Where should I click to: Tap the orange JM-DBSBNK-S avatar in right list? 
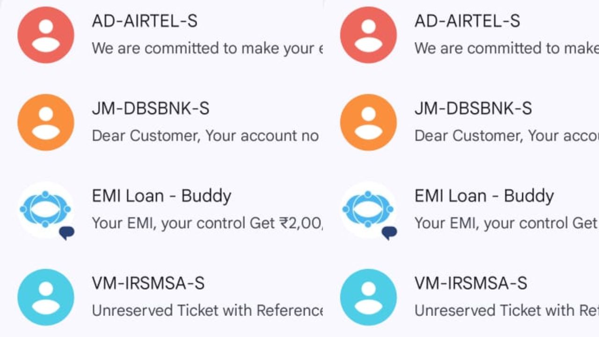tap(368, 123)
